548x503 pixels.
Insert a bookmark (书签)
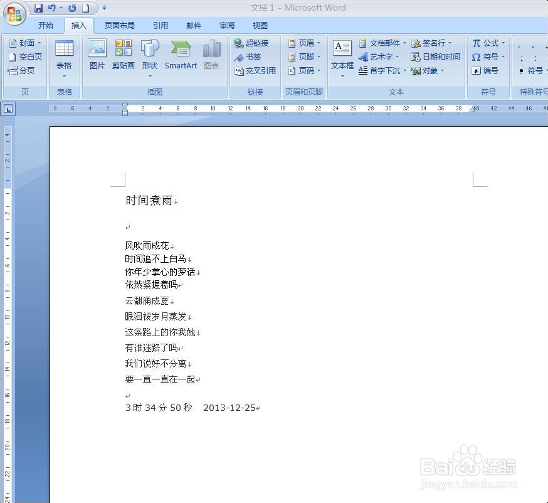pyautogui.click(x=250, y=56)
